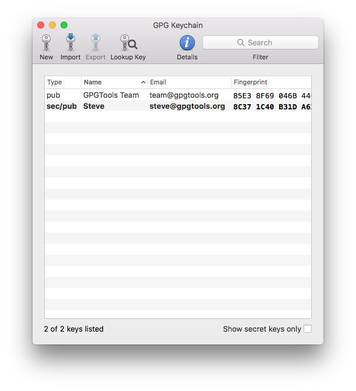Click inside the Search filter field
Viewport: 356px width, 391px height.
pyautogui.click(x=273, y=42)
